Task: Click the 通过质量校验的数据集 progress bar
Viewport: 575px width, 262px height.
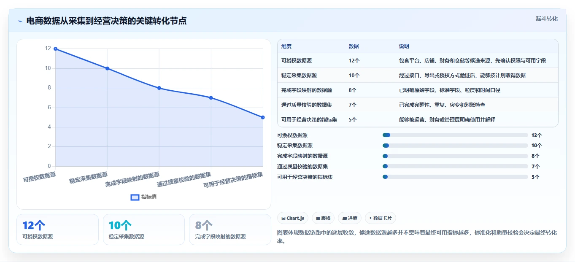Action: click(x=455, y=167)
